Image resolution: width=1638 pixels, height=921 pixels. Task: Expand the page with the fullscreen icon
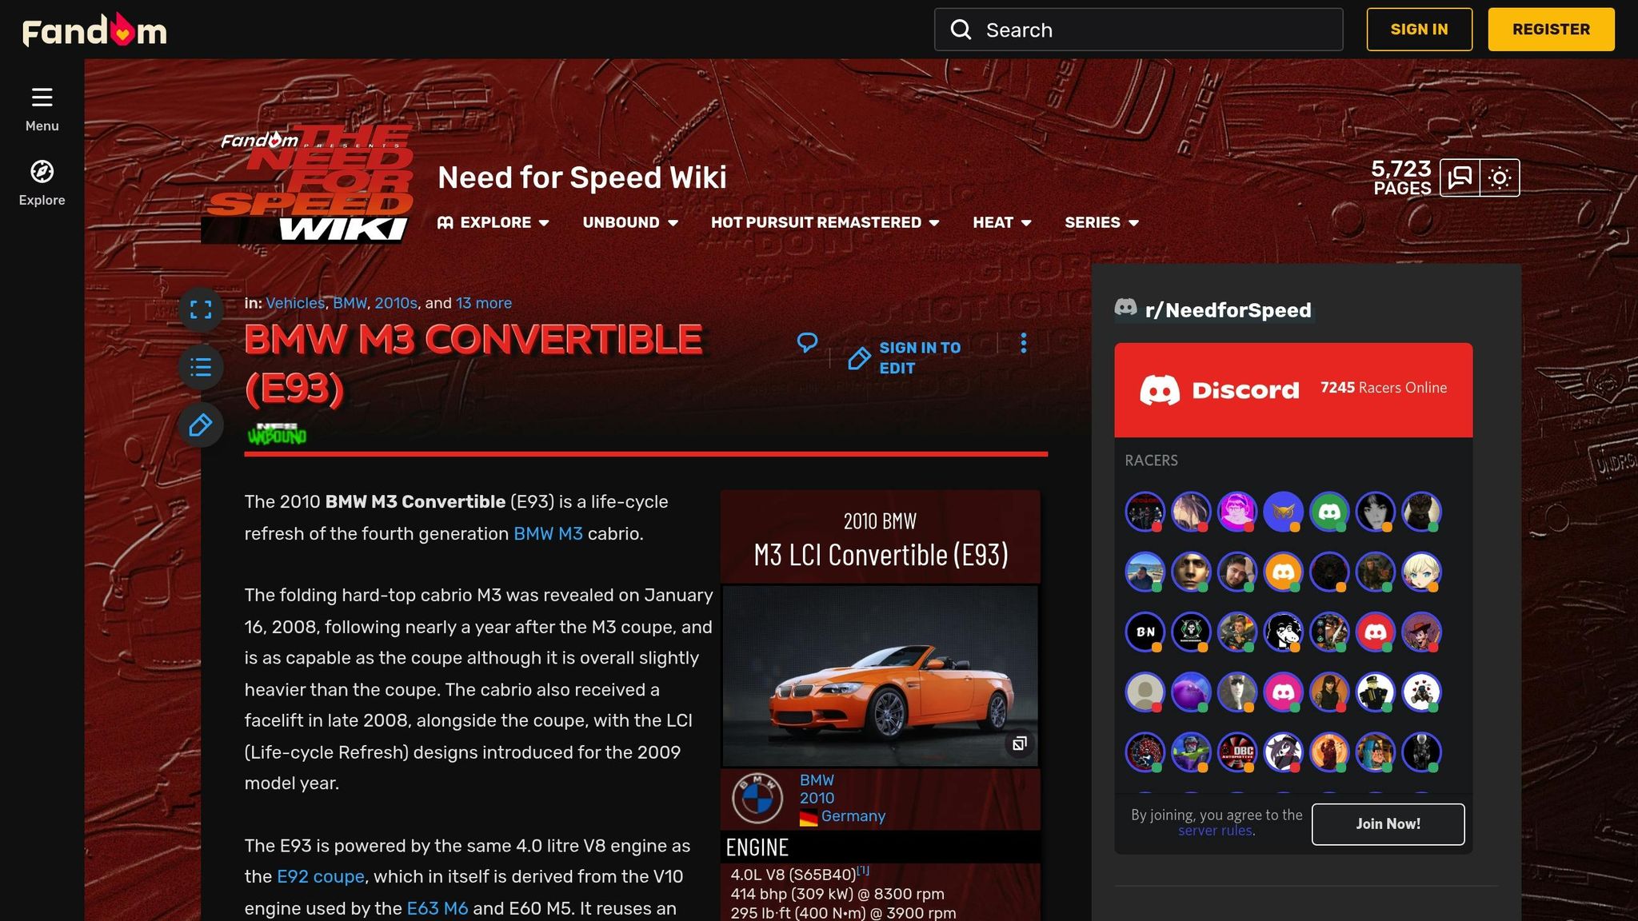coord(201,309)
